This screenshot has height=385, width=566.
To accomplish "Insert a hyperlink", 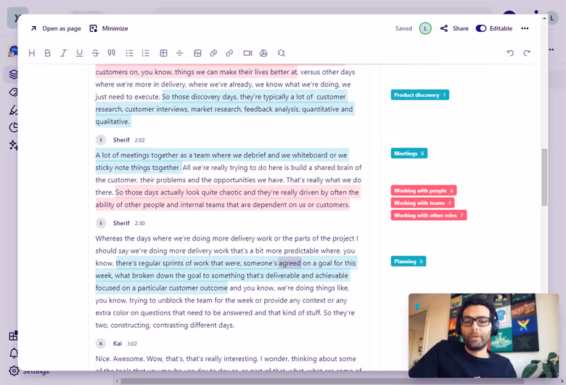I will pyautogui.click(x=229, y=53).
